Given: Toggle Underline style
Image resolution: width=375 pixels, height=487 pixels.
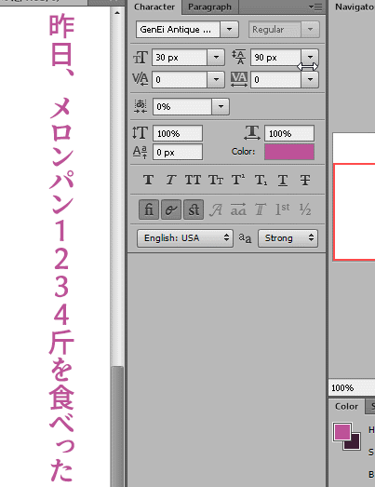Looking at the screenshot, I should coord(283,180).
